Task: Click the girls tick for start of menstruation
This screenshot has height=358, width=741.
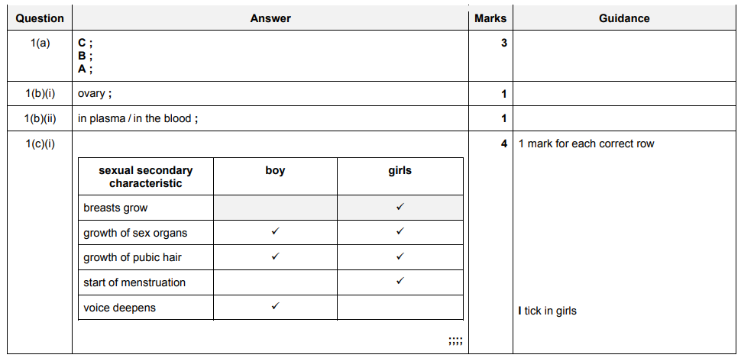Action: click(400, 282)
